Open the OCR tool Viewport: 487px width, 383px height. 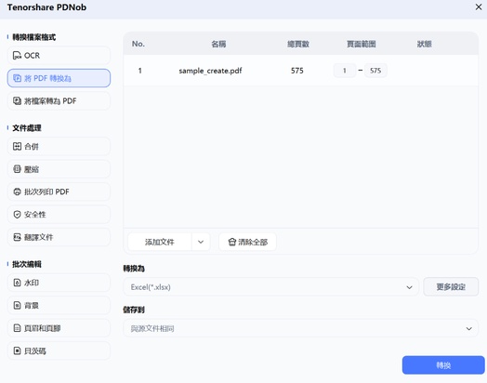pos(59,56)
